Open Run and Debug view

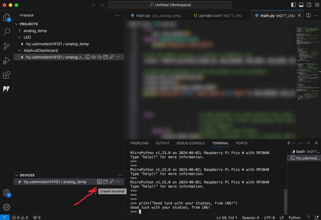pos(7,61)
